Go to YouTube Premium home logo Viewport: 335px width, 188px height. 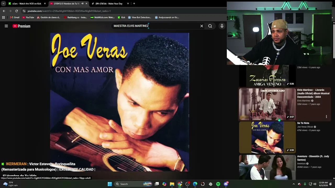(21, 26)
